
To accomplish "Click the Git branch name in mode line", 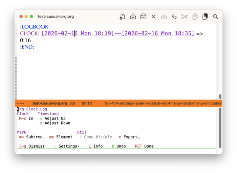I will click(x=164, y=103).
